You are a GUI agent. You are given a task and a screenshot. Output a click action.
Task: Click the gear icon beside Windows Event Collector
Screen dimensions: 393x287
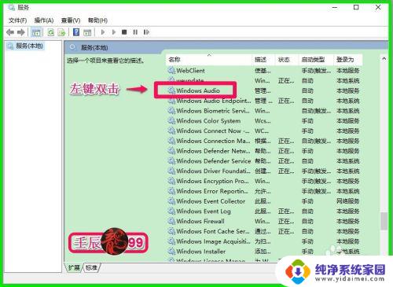(x=171, y=201)
